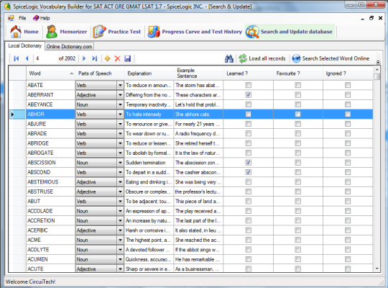
Task: Click the ABROGATE word cell
Action: tap(50, 153)
